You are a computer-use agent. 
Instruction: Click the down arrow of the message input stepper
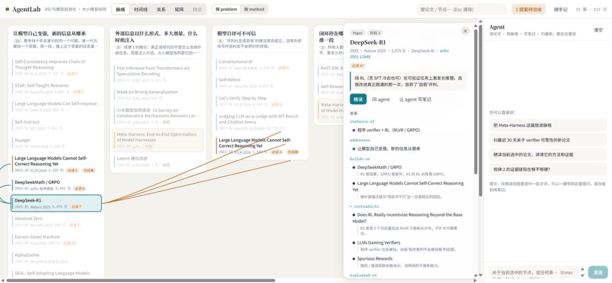pyautogui.click(x=583, y=275)
